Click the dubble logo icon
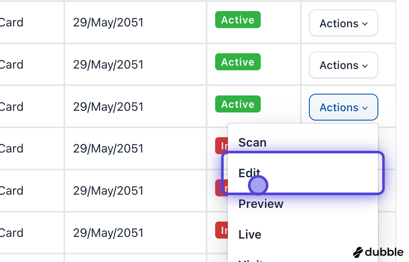 [x=358, y=252]
